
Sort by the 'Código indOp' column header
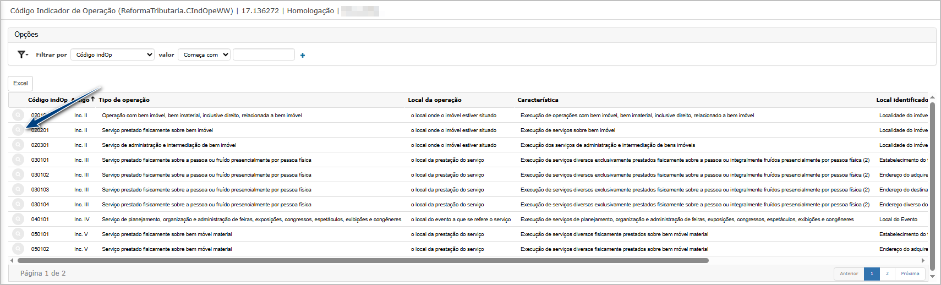click(x=47, y=100)
